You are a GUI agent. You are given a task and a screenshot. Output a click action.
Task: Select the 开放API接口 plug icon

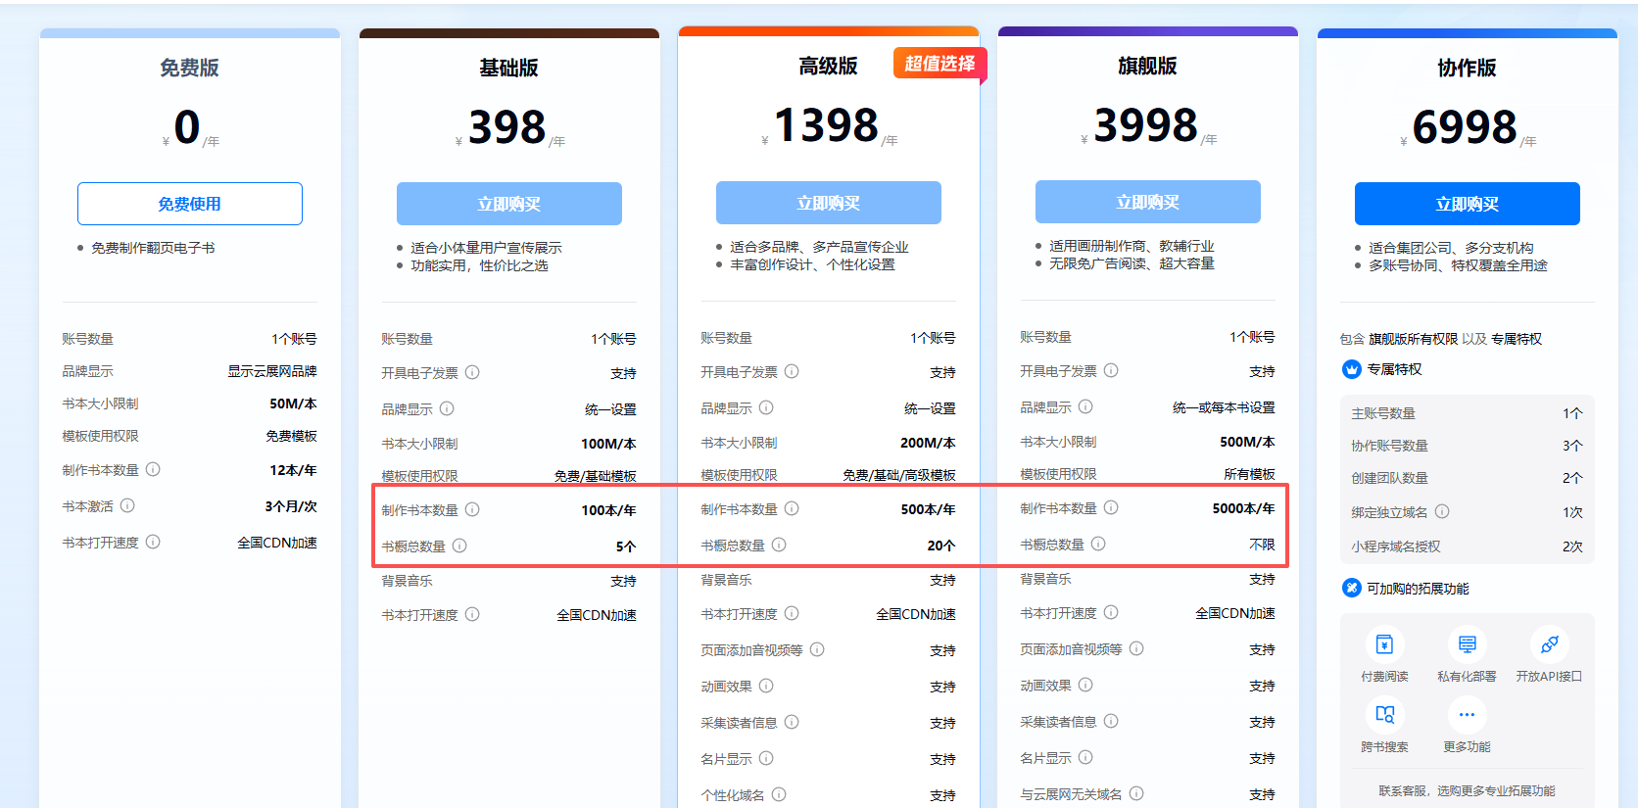click(x=1549, y=645)
